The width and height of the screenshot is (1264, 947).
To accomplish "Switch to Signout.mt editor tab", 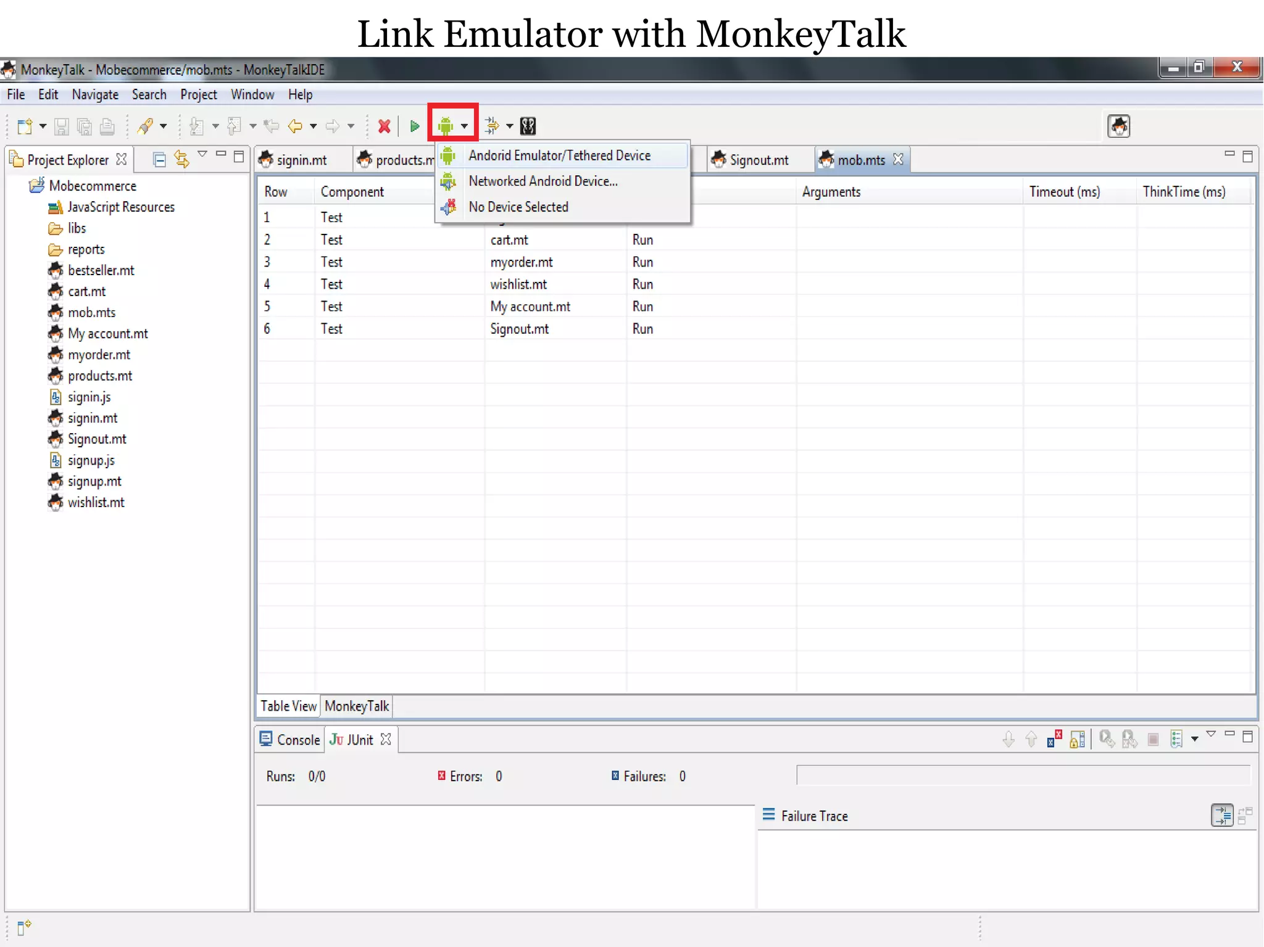I will (759, 160).
